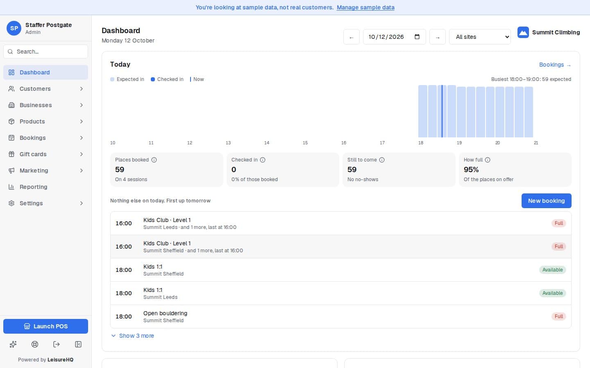Click the New booking button
Screen dimensions: 590x368
(546, 201)
